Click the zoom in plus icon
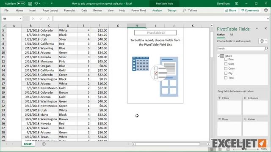This screenshot has height=152, width=271. (x=258, y=149)
